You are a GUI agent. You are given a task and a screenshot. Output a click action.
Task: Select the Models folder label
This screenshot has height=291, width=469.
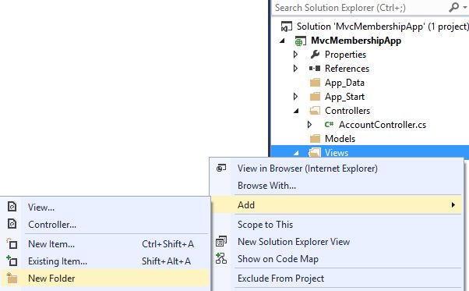[340, 139]
